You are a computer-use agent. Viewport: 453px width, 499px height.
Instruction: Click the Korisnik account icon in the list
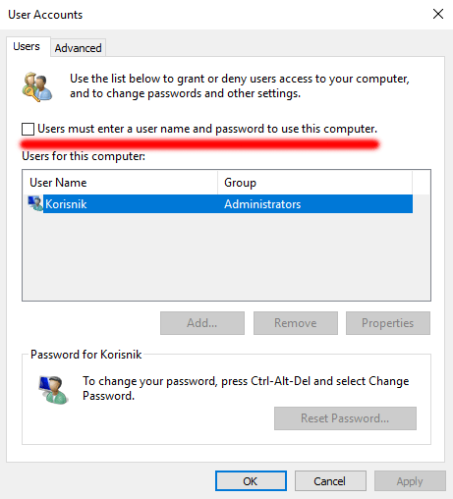[35, 203]
